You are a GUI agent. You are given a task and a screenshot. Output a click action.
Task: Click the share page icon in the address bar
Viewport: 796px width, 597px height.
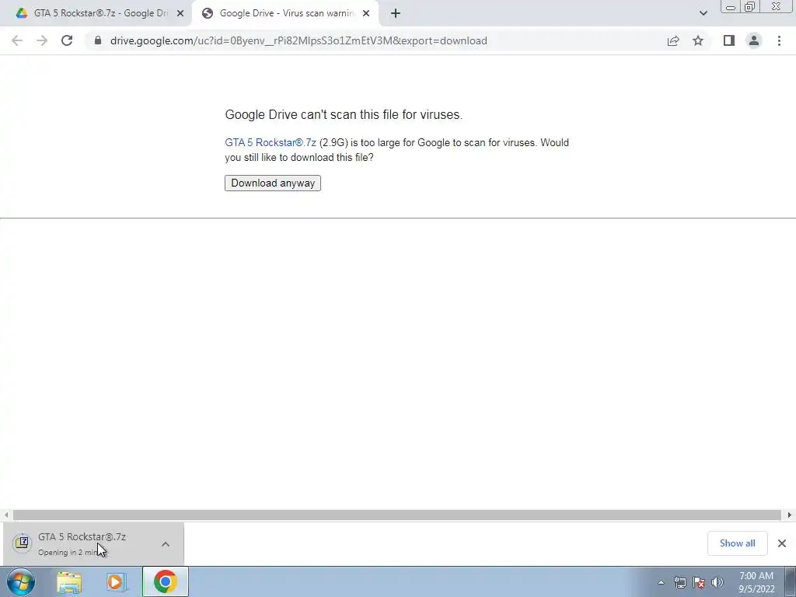[673, 40]
